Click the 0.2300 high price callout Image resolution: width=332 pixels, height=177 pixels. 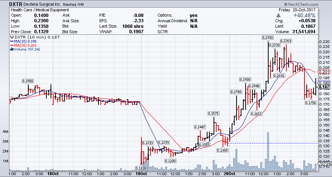[x=267, y=37]
